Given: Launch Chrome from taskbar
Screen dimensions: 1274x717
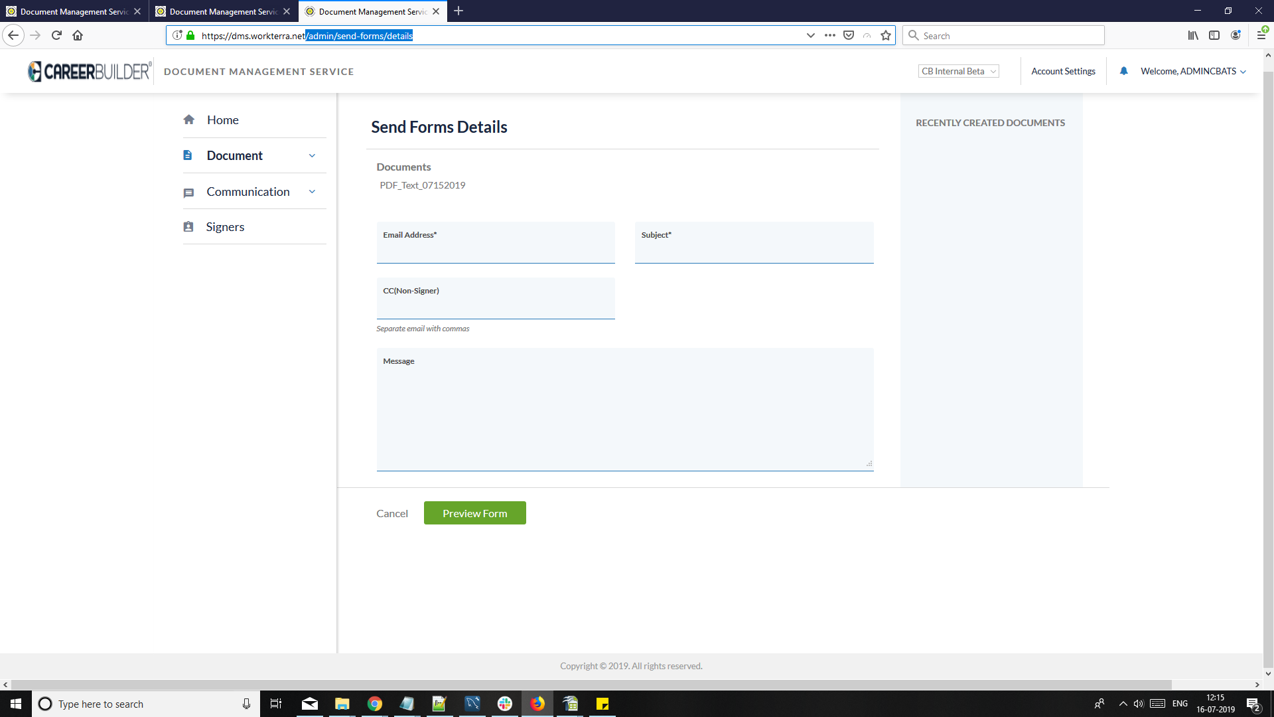Looking at the screenshot, I should (374, 704).
